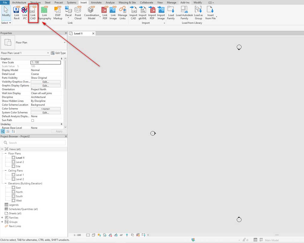Click Edit for Visibility/Graphics Overrides
This screenshot has height=243, width=304.
click(x=45, y=82)
